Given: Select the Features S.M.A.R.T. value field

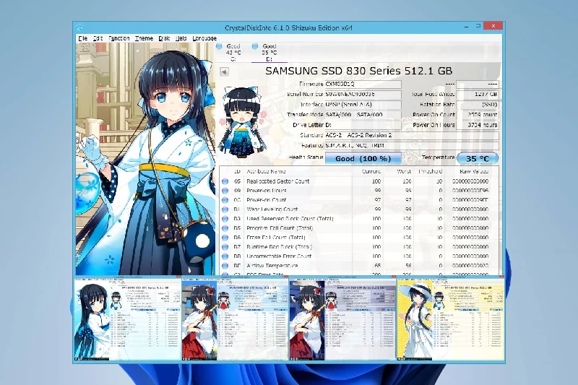Looking at the screenshot, I should click(412, 146).
